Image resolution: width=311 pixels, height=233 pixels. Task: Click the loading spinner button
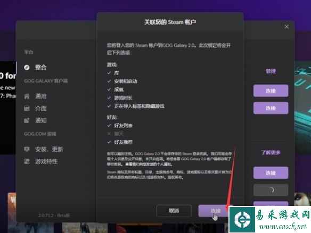click(x=271, y=190)
